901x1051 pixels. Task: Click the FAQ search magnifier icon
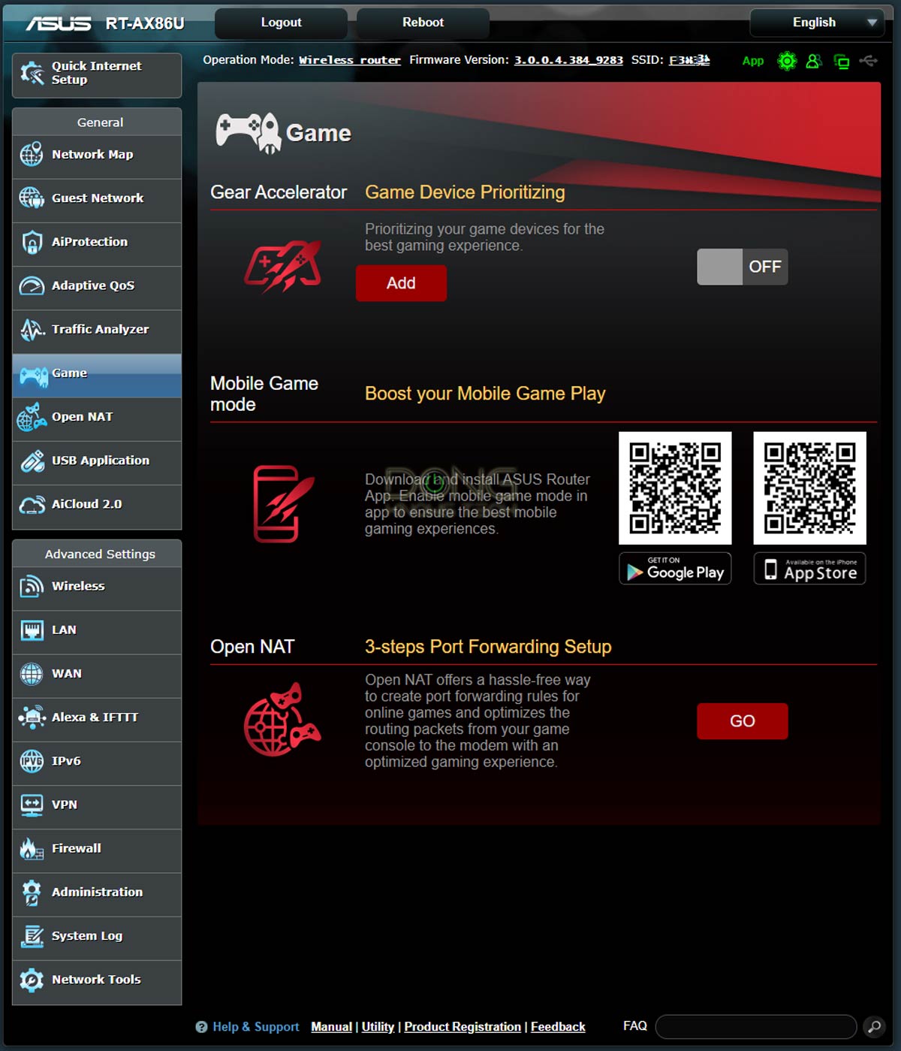coord(874,1026)
